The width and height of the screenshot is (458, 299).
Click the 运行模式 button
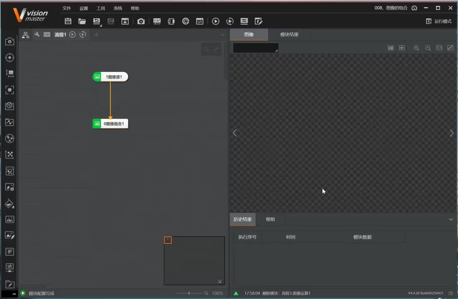(439, 21)
